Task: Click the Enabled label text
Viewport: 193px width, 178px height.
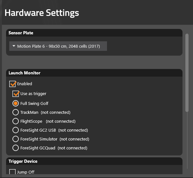Action: (x=25, y=84)
